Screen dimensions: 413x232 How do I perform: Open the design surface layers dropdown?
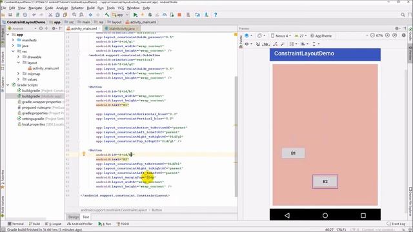click(248, 35)
